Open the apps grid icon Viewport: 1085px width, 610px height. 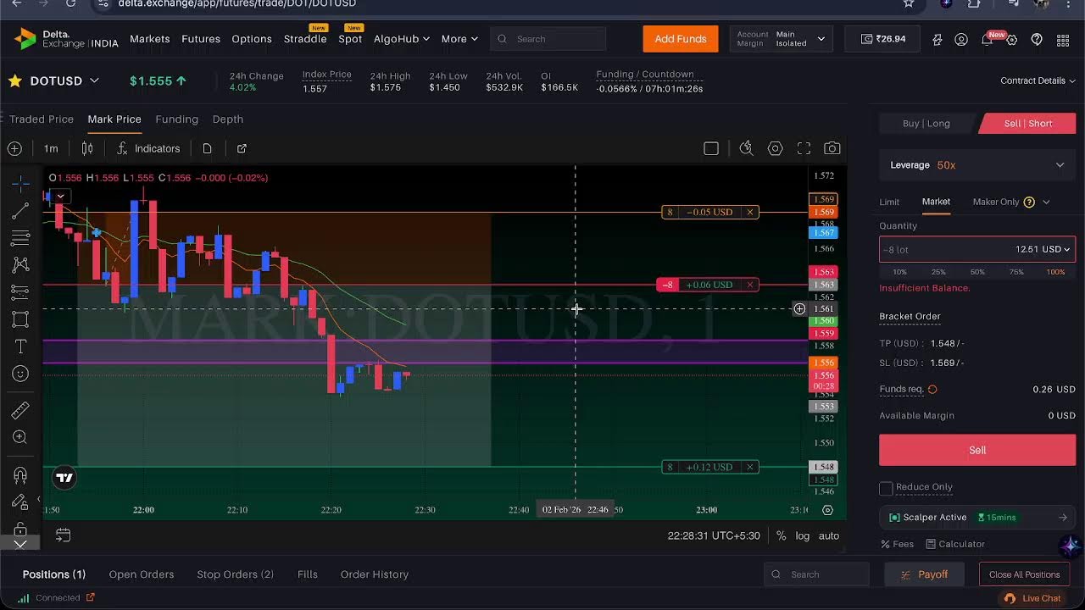(1063, 40)
